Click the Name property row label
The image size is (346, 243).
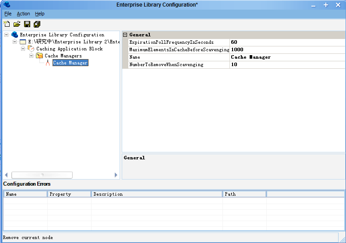click(x=134, y=57)
